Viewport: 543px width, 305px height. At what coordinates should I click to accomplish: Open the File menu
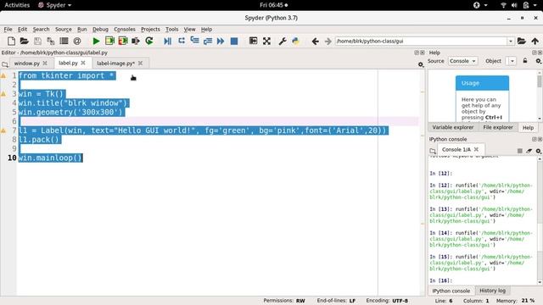point(8,30)
